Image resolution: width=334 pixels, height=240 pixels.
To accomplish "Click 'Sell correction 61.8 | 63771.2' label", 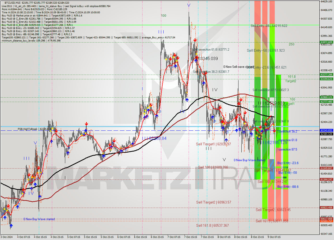I will [211, 50].
